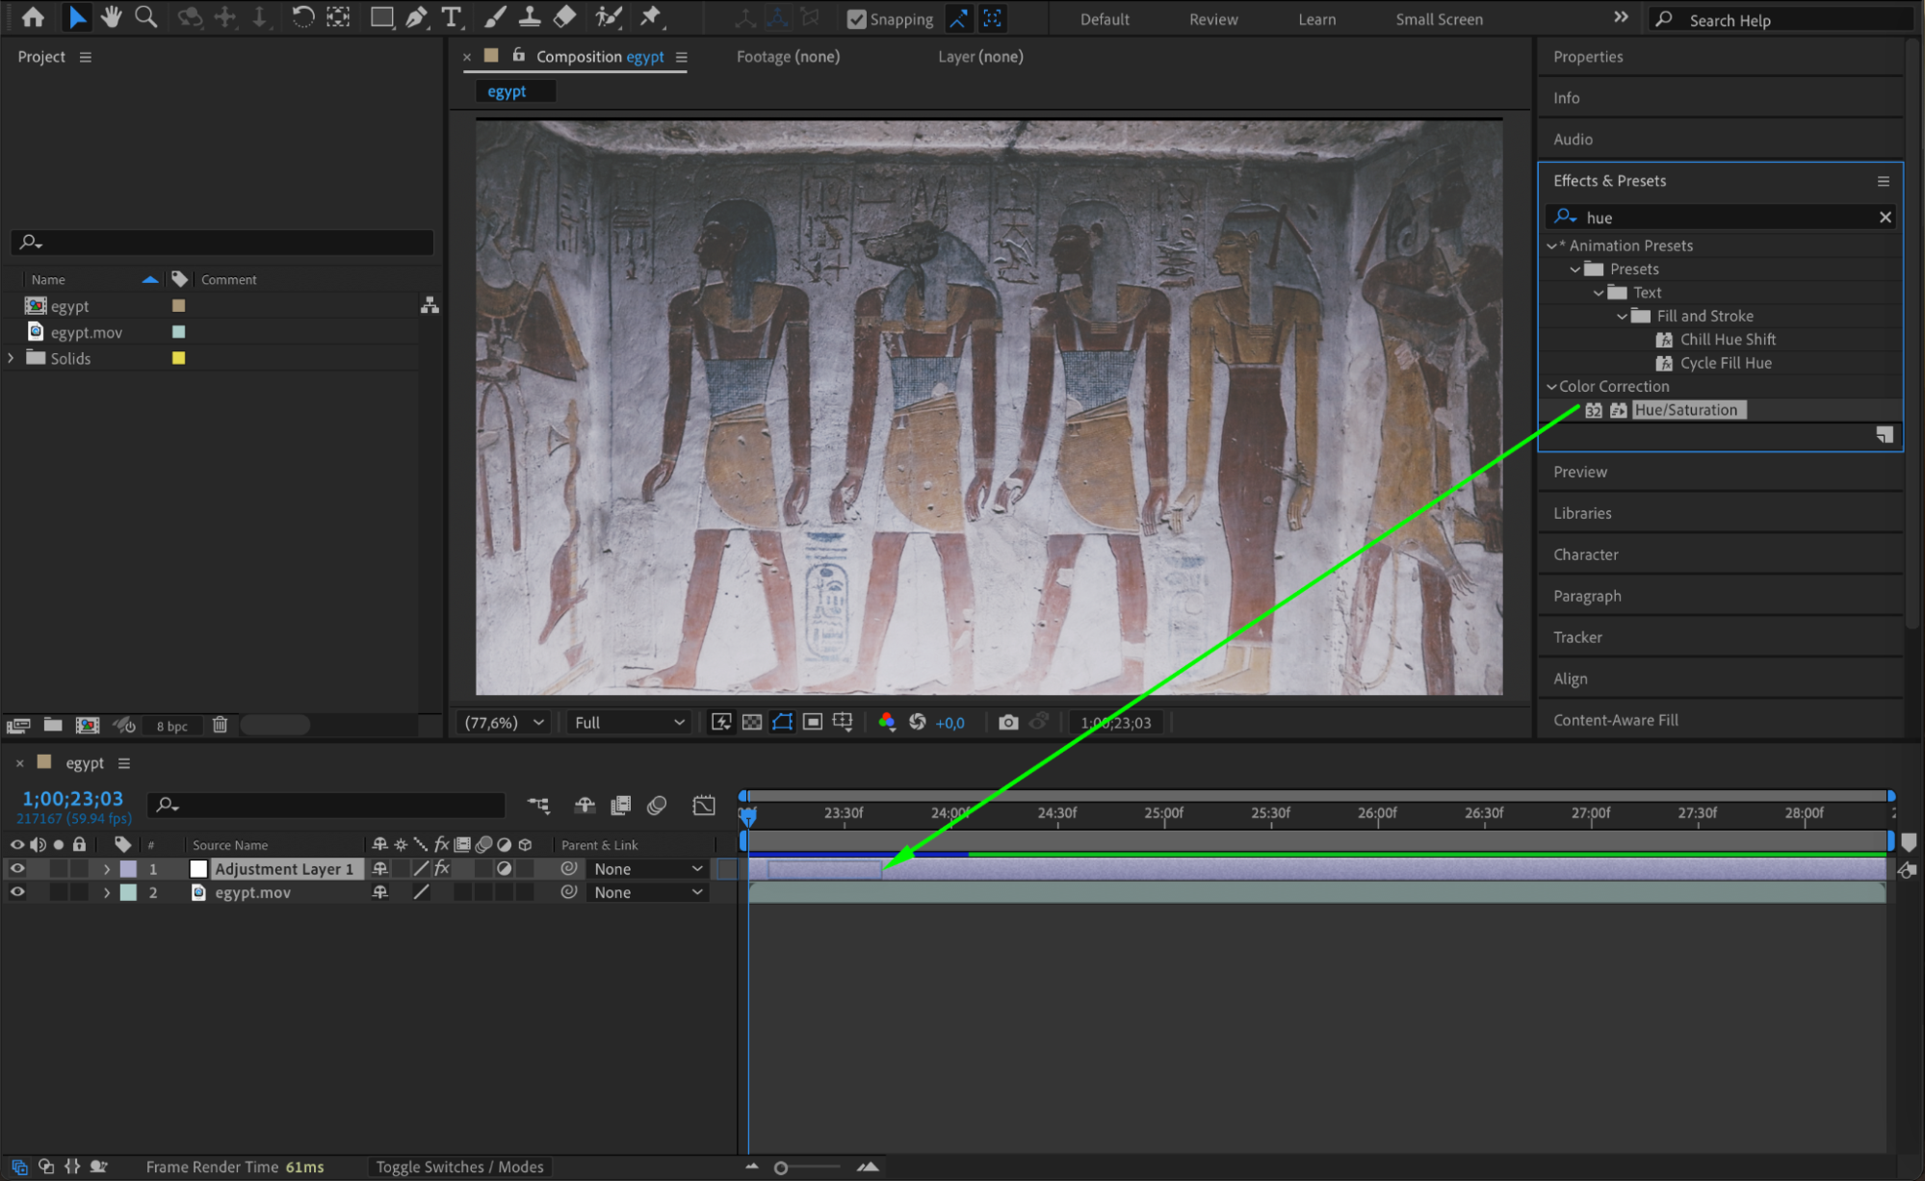Click the Home icon
Image resolution: width=1925 pixels, height=1181 pixels.
(x=33, y=16)
